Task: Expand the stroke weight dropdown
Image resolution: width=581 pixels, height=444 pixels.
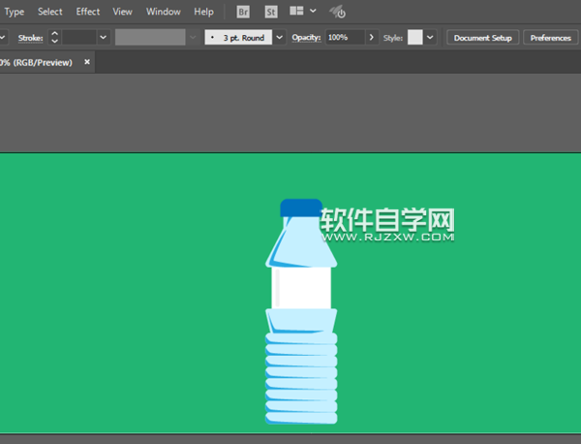Action: (103, 37)
